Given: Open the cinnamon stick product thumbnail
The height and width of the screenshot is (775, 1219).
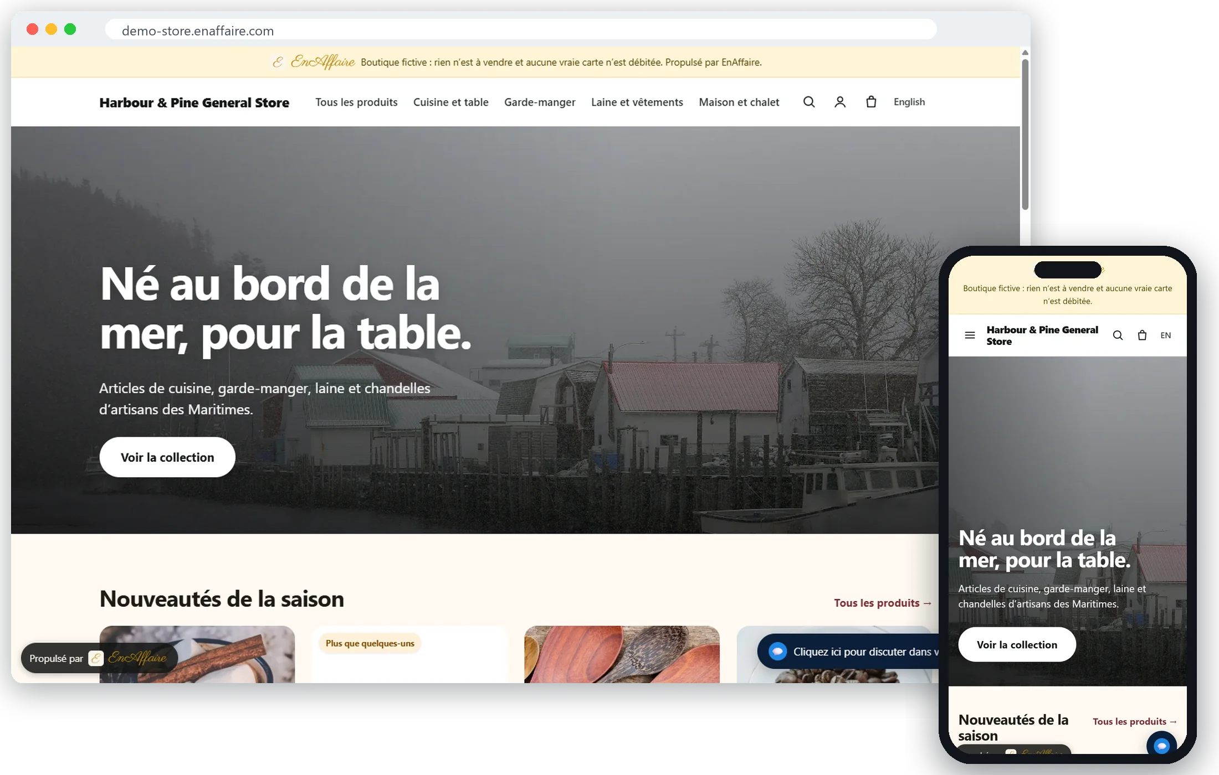Looking at the screenshot, I should point(197,654).
